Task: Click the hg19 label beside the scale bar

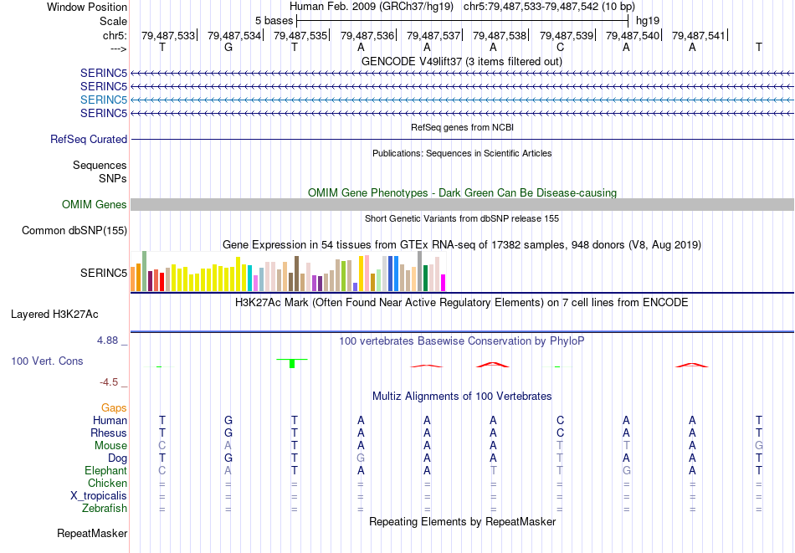Action: point(648,21)
